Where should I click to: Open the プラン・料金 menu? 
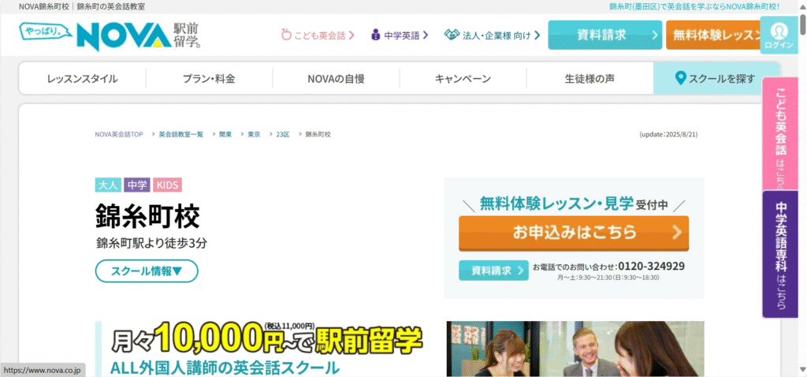[209, 79]
